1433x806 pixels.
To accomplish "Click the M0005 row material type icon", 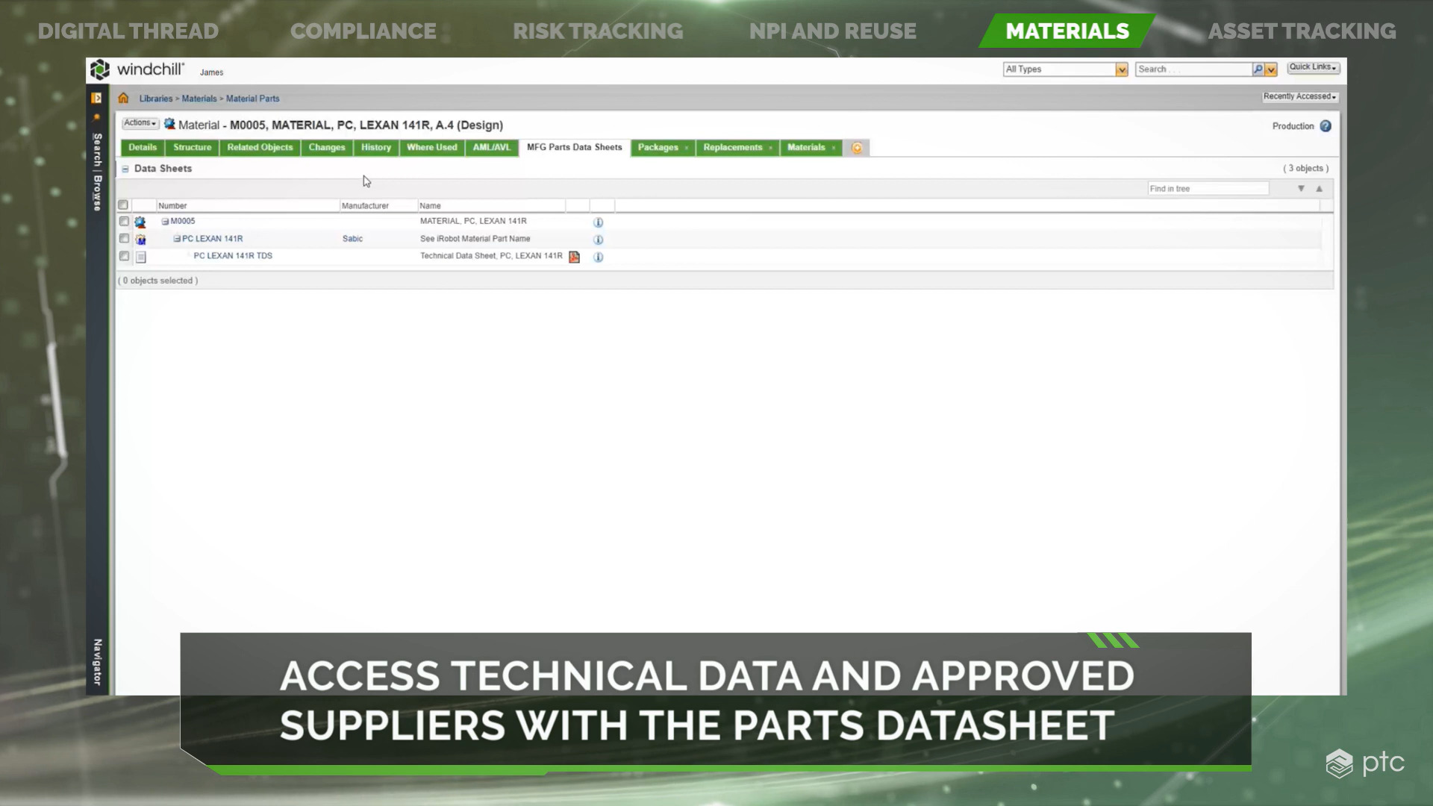I will tap(140, 222).
